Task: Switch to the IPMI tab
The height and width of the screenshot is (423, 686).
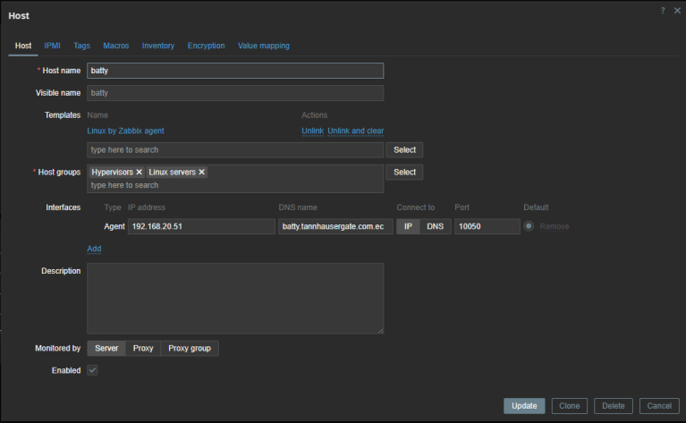Action: (x=53, y=46)
